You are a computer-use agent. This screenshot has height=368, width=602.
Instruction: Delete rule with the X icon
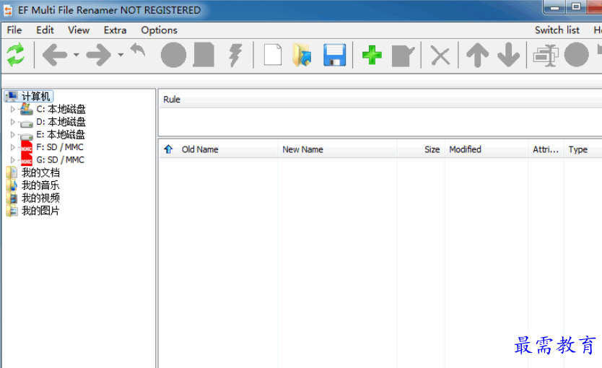(440, 56)
